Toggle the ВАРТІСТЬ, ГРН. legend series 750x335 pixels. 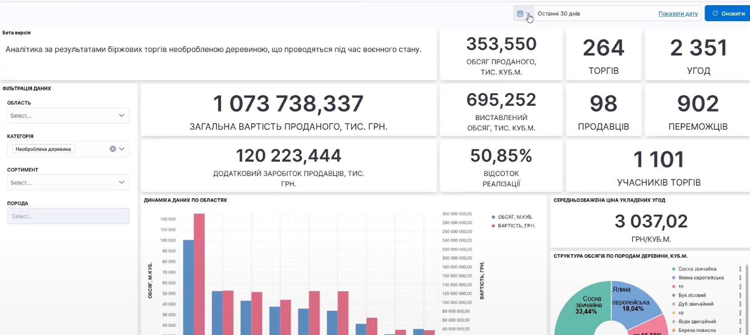(x=513, y=226)
